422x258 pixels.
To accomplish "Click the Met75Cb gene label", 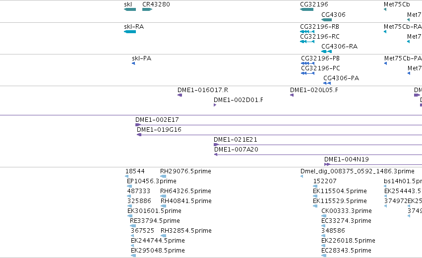I will click(397, 4).
